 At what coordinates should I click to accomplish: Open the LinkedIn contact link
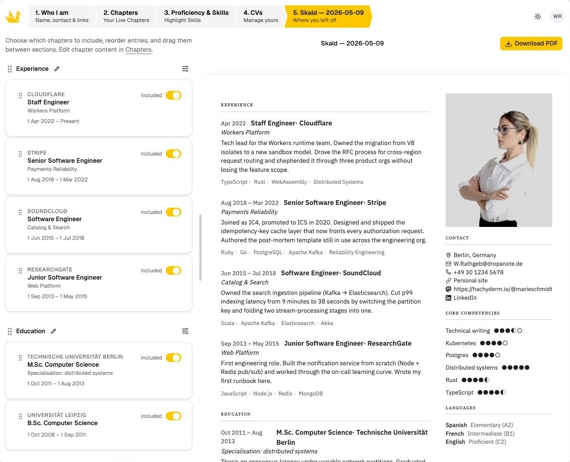coord(465,298)
